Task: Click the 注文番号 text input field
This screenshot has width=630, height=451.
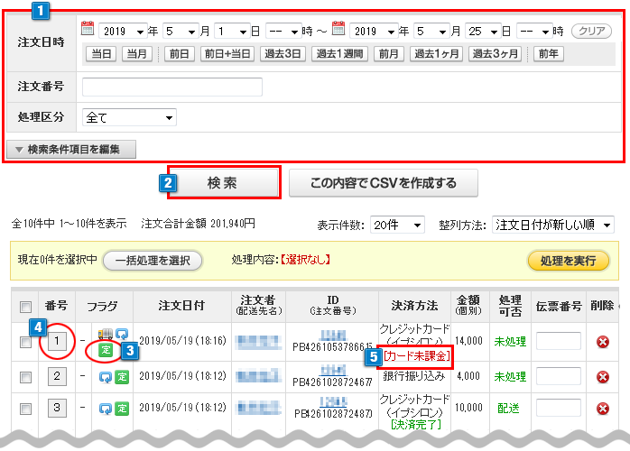Action: pos(171,87)
